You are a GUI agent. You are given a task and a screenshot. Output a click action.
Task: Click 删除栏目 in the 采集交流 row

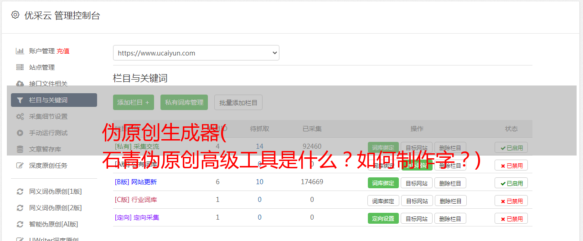[x=450, y=147]
